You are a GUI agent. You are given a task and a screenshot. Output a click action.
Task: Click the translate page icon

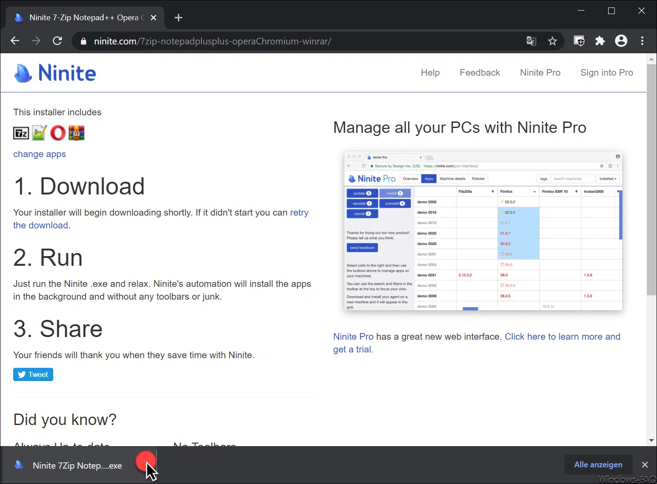[531, 41]
